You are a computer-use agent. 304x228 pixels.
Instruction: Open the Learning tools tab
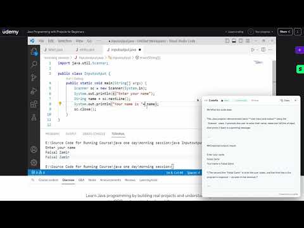(x=148, y=180)
